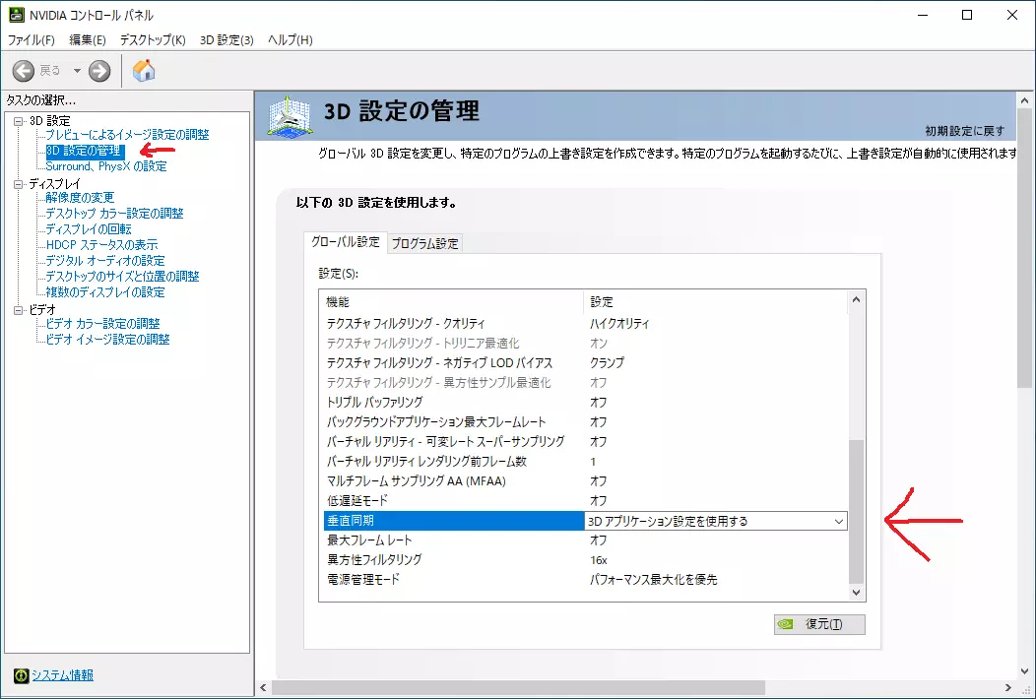
Task: Click the main panel scroll right arrow
Action: click(1008, 688)
